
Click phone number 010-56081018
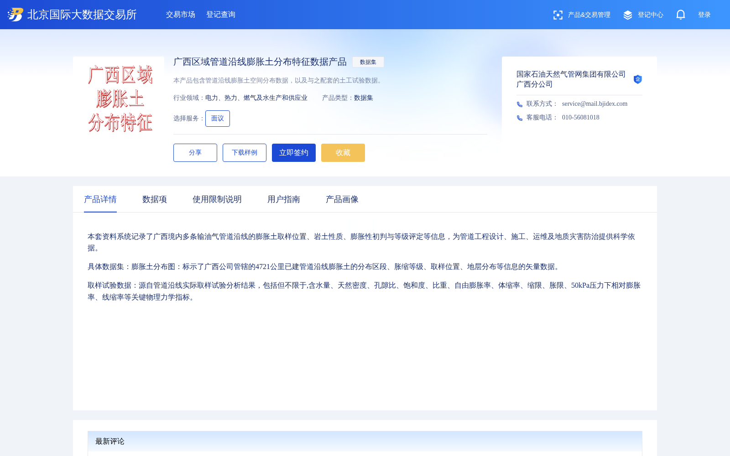(x=581, y=118)
